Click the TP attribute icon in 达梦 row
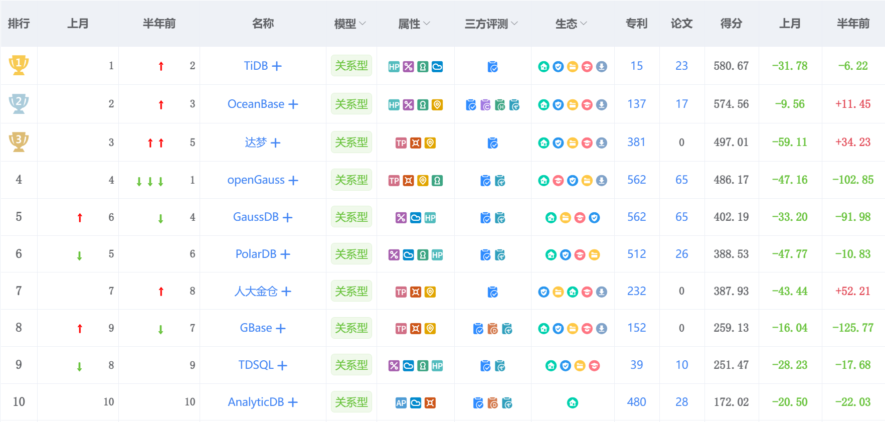This screenshot has height=422, width=885. click(401, 143)
